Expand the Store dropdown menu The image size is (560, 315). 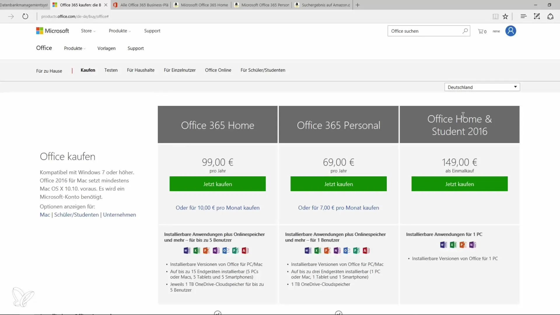88,31
